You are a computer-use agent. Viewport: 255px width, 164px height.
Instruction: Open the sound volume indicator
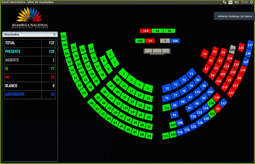[236, 2]
